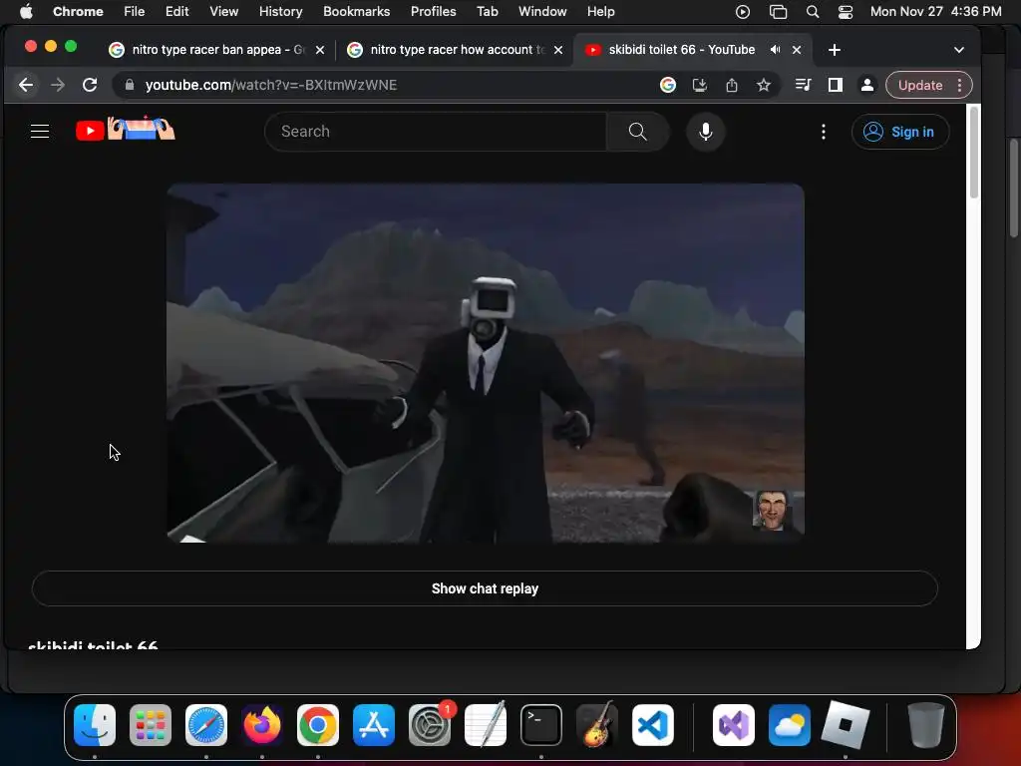Image resolution: width=1021 pixels, height=766 pixels.
Task: Open the Bookmarks menu
Action: coord(356,11)
